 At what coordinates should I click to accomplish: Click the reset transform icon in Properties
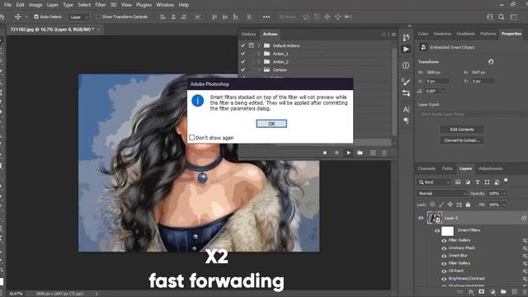491,62
